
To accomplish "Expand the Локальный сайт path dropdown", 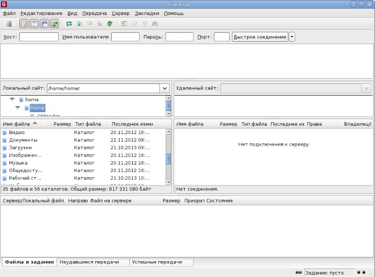I will [x=165, y=88].
